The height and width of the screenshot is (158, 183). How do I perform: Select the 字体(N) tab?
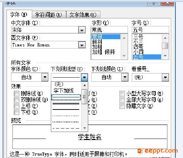(x=19, y=14)
